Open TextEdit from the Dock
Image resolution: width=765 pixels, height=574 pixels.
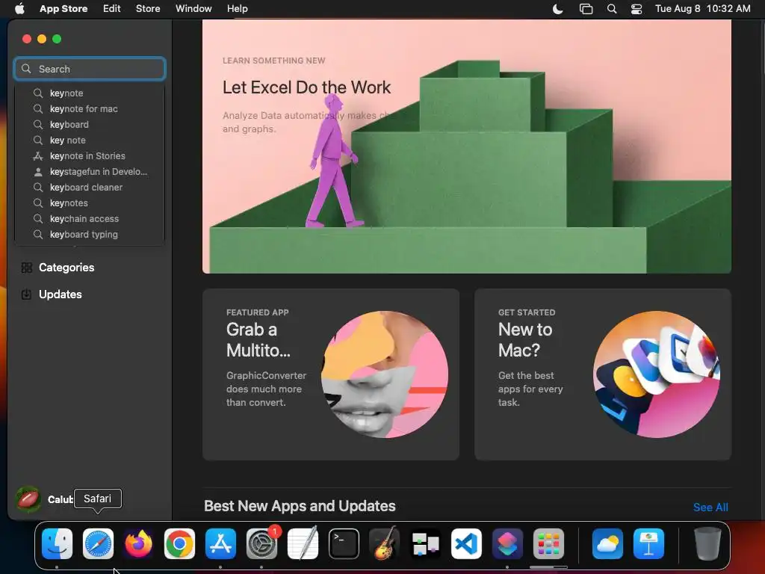click(x=303, y=543)
